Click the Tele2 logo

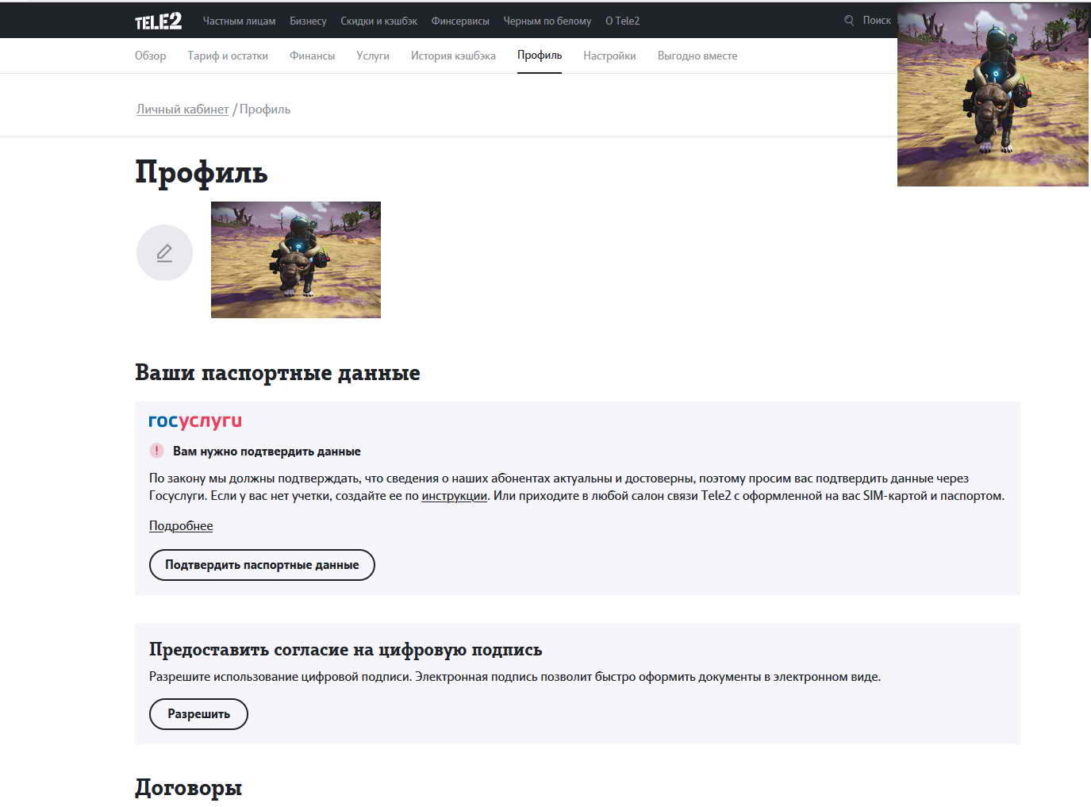coord(158,21)
